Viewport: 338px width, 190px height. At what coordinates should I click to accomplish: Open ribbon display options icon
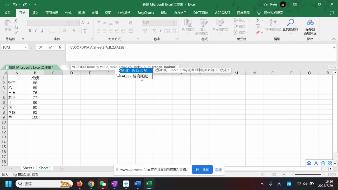295,4
